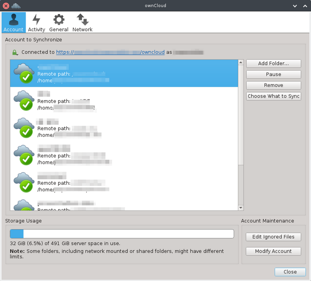The width and height of the screenshot is (311, 281).
Task: Open the ownCloud server https link
Action: click(110, 52)
